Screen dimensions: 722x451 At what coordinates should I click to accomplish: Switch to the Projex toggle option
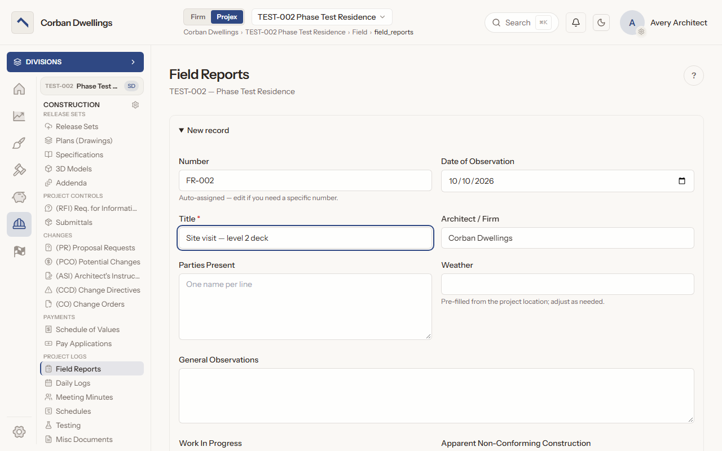[x=227, y=17]
